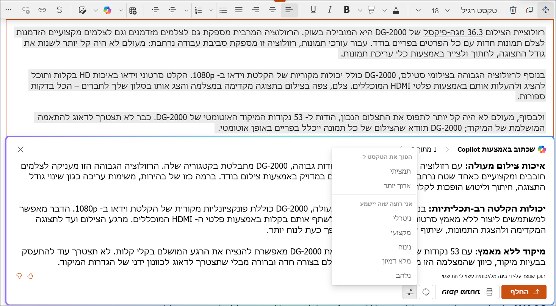Toggle underline formatting

[x=313, y=10]
